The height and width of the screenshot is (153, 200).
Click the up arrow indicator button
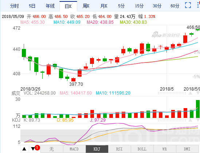tap(24, 149)
